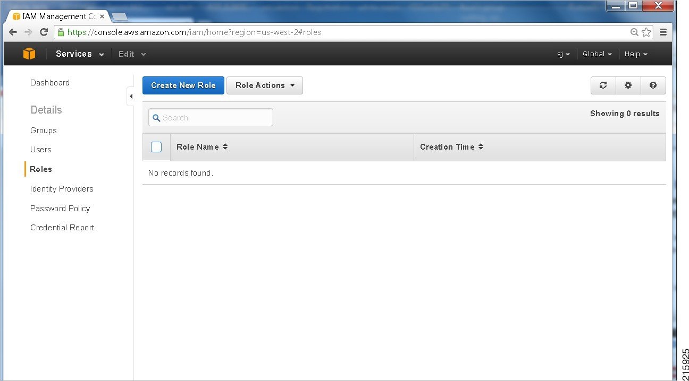View the Password Policy page
The image size is (689, 381).
pos(60,209)
